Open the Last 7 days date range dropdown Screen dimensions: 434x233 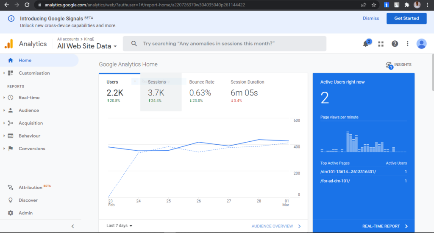119,225
